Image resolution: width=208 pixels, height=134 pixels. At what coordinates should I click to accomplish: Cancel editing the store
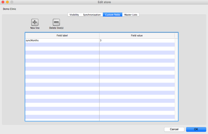pos(174,130)
